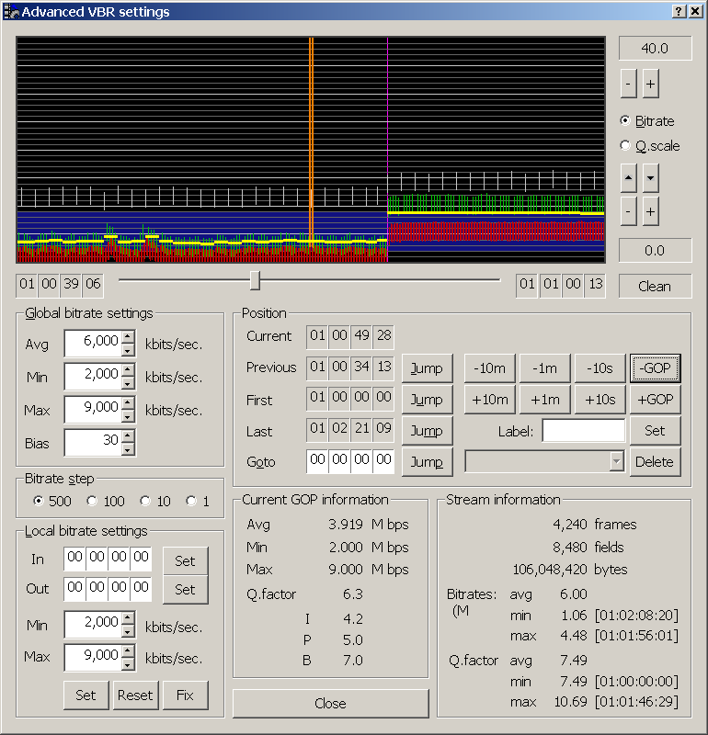The width and height of the screenshot is (708, 735).
Task: Jump to the Goto timecode
Action: (427, 462)
